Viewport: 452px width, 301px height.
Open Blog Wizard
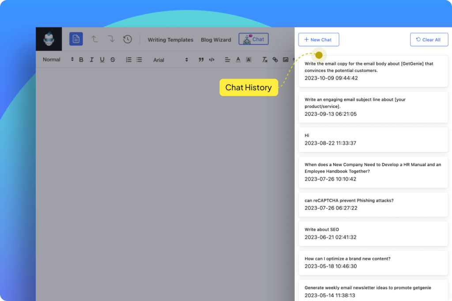click(216, 40)
